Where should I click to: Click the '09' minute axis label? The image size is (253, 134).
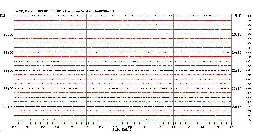click(144, 127)
